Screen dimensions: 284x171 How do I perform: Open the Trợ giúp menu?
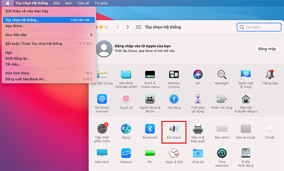pos(101,3)
